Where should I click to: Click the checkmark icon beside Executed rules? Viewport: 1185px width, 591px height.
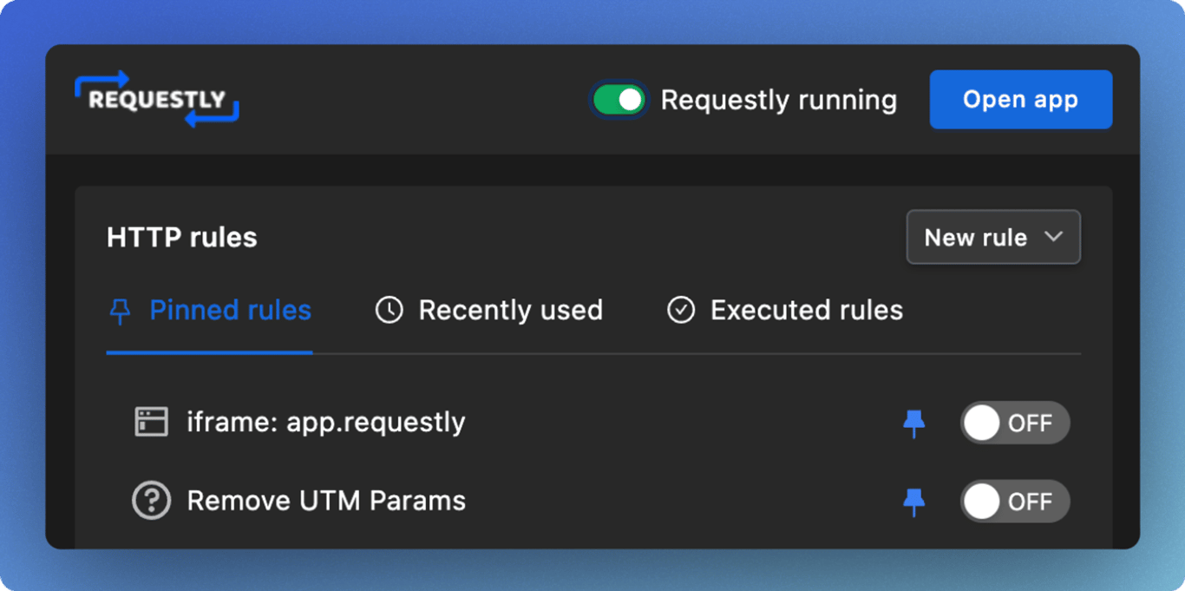681,311
